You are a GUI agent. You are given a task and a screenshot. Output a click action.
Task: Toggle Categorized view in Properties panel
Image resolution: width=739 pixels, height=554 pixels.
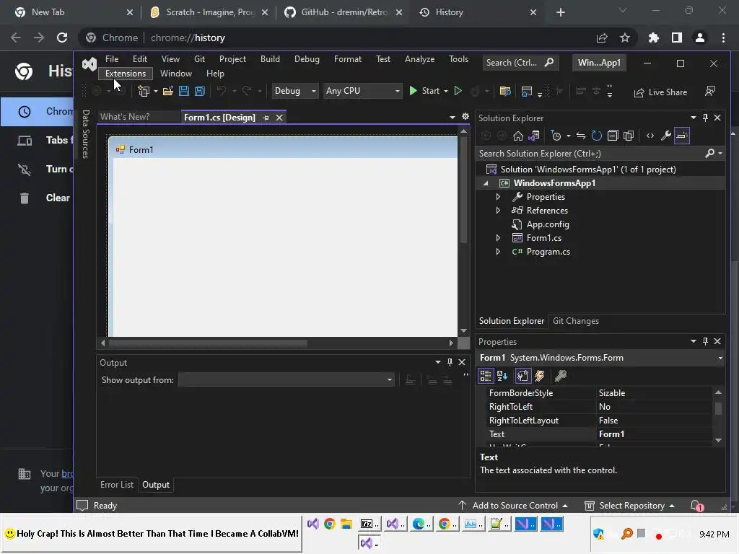click(486, 376)
